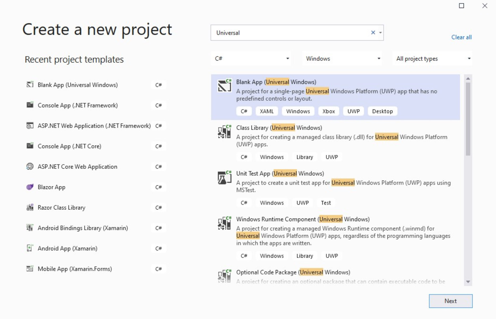Click the Mobile App (Xamarin.Forms) icon
496x319 pixels.
tap(30, 268)
